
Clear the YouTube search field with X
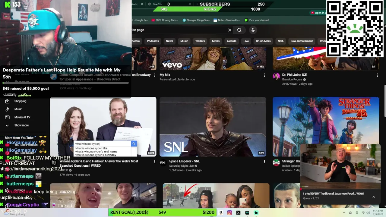pyautogui.click(x=229, y=30)
